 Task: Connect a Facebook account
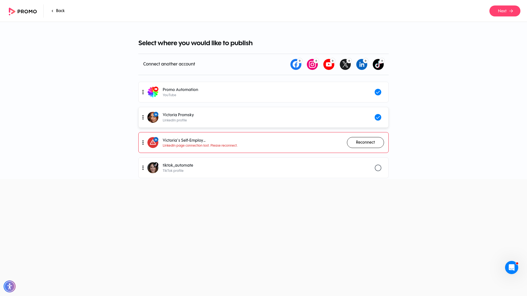point(296,64)
